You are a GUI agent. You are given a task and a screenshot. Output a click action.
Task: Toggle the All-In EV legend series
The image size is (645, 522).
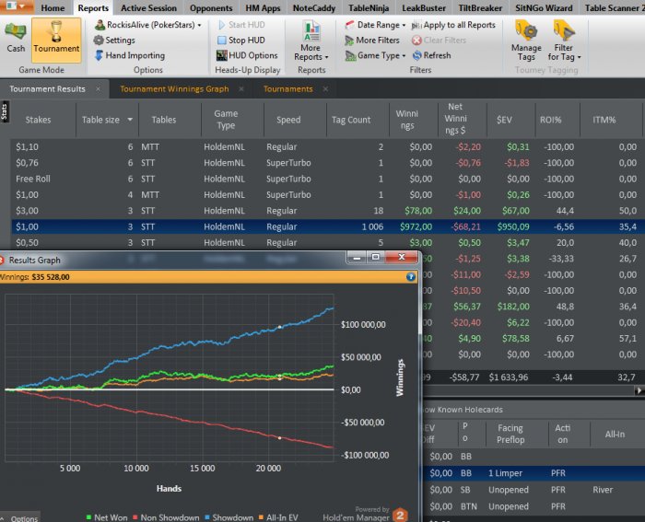pyautogui.click(x=278, y=517)
